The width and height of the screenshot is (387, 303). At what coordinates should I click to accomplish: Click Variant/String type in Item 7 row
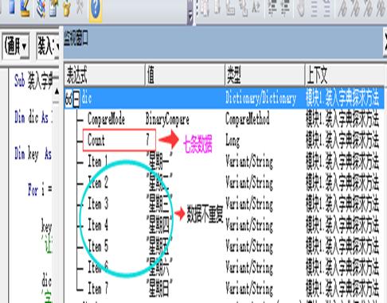tap(249, 289)
